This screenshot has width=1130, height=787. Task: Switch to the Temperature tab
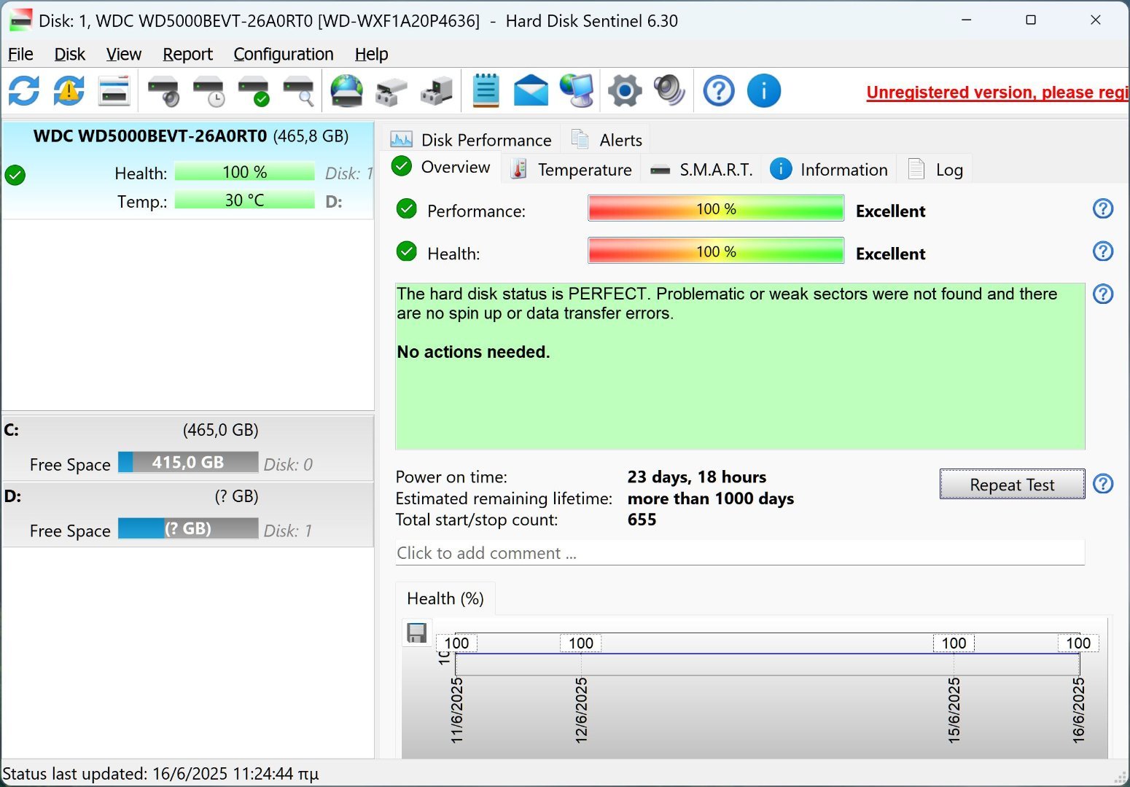click(572, 170)
